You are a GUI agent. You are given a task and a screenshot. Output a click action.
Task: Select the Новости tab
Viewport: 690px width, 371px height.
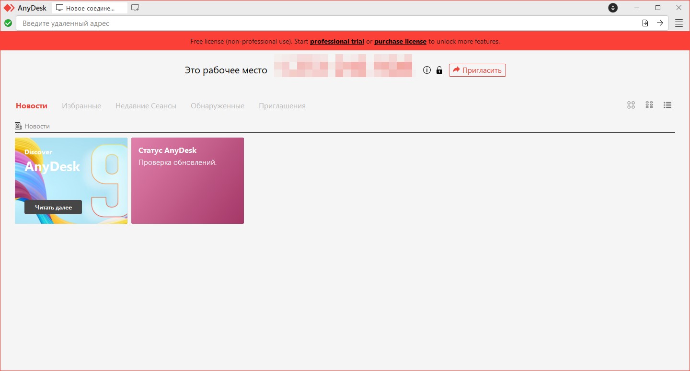point(32,106)
